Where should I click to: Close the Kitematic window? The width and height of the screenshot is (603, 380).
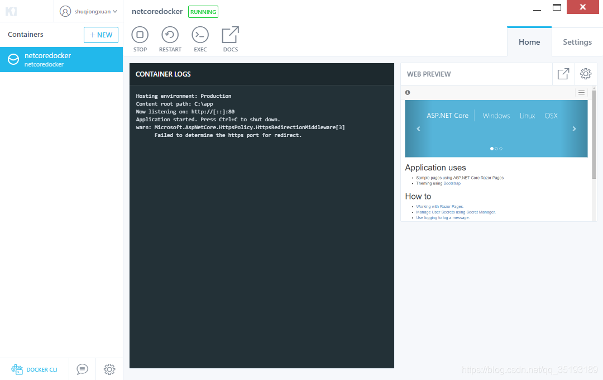point(582,7)
